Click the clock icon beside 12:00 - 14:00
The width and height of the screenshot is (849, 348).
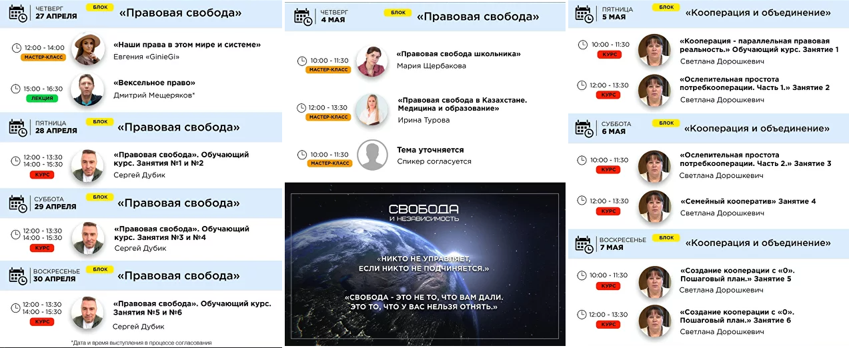coord(18,48)
